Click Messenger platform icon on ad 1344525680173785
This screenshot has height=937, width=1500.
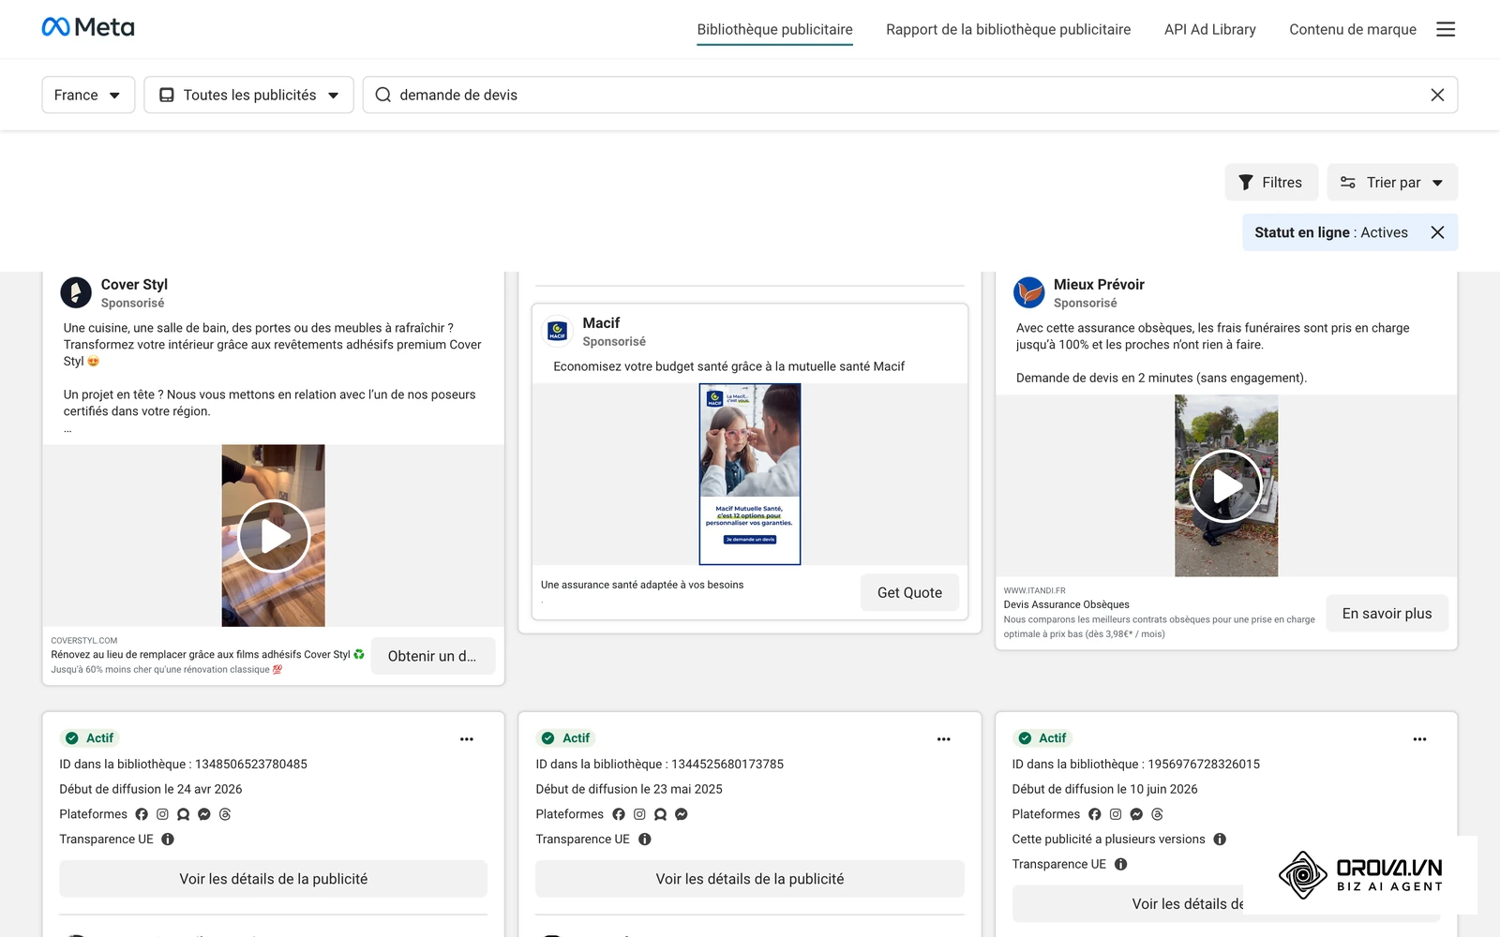click(x=682, y=814)
